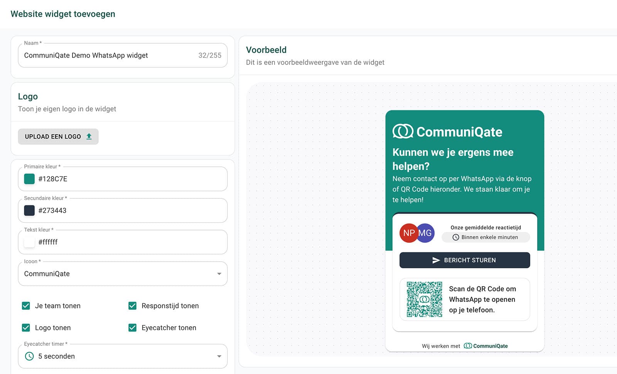Click the 'Neem contact op per WhatsApp' description

pyautogui.click(x=462, y=189)
